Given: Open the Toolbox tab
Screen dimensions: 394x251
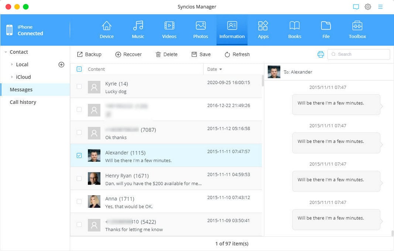Looking at the screenshot, I should coord(357,30).
